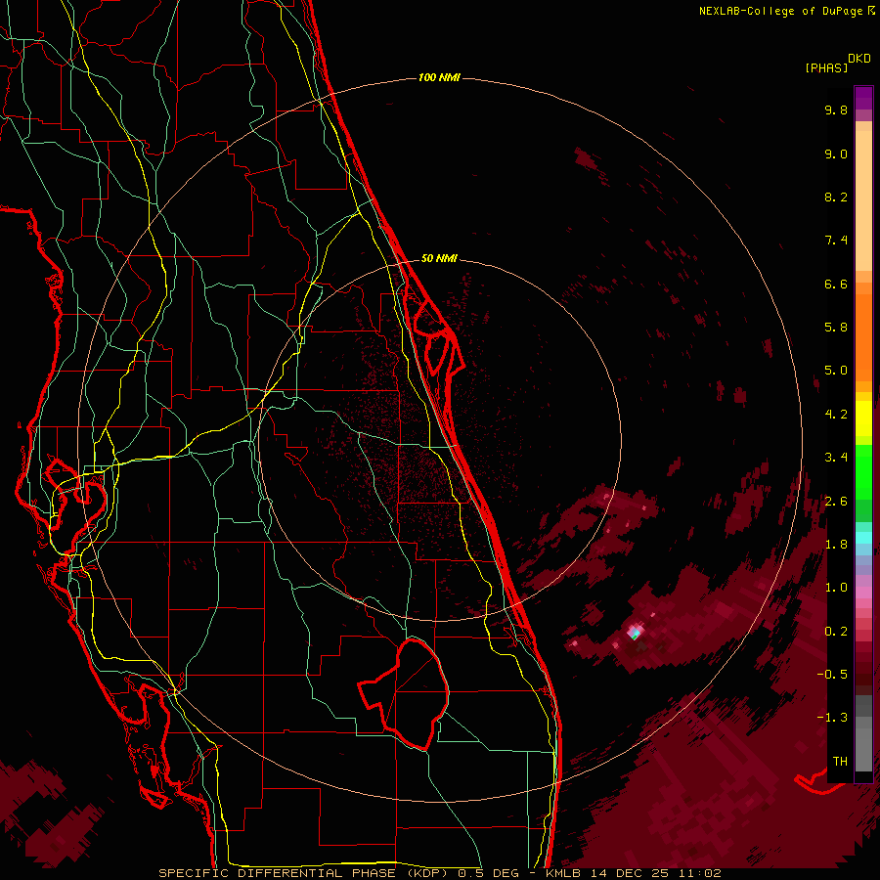Viewport: 880px width, 880px height.
Task: Click the 3.4 legend value
Action: point(836,458)
